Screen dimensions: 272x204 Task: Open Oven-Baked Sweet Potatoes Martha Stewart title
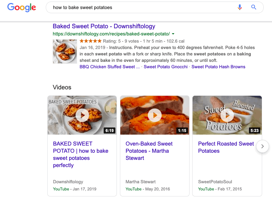[149, 151]
